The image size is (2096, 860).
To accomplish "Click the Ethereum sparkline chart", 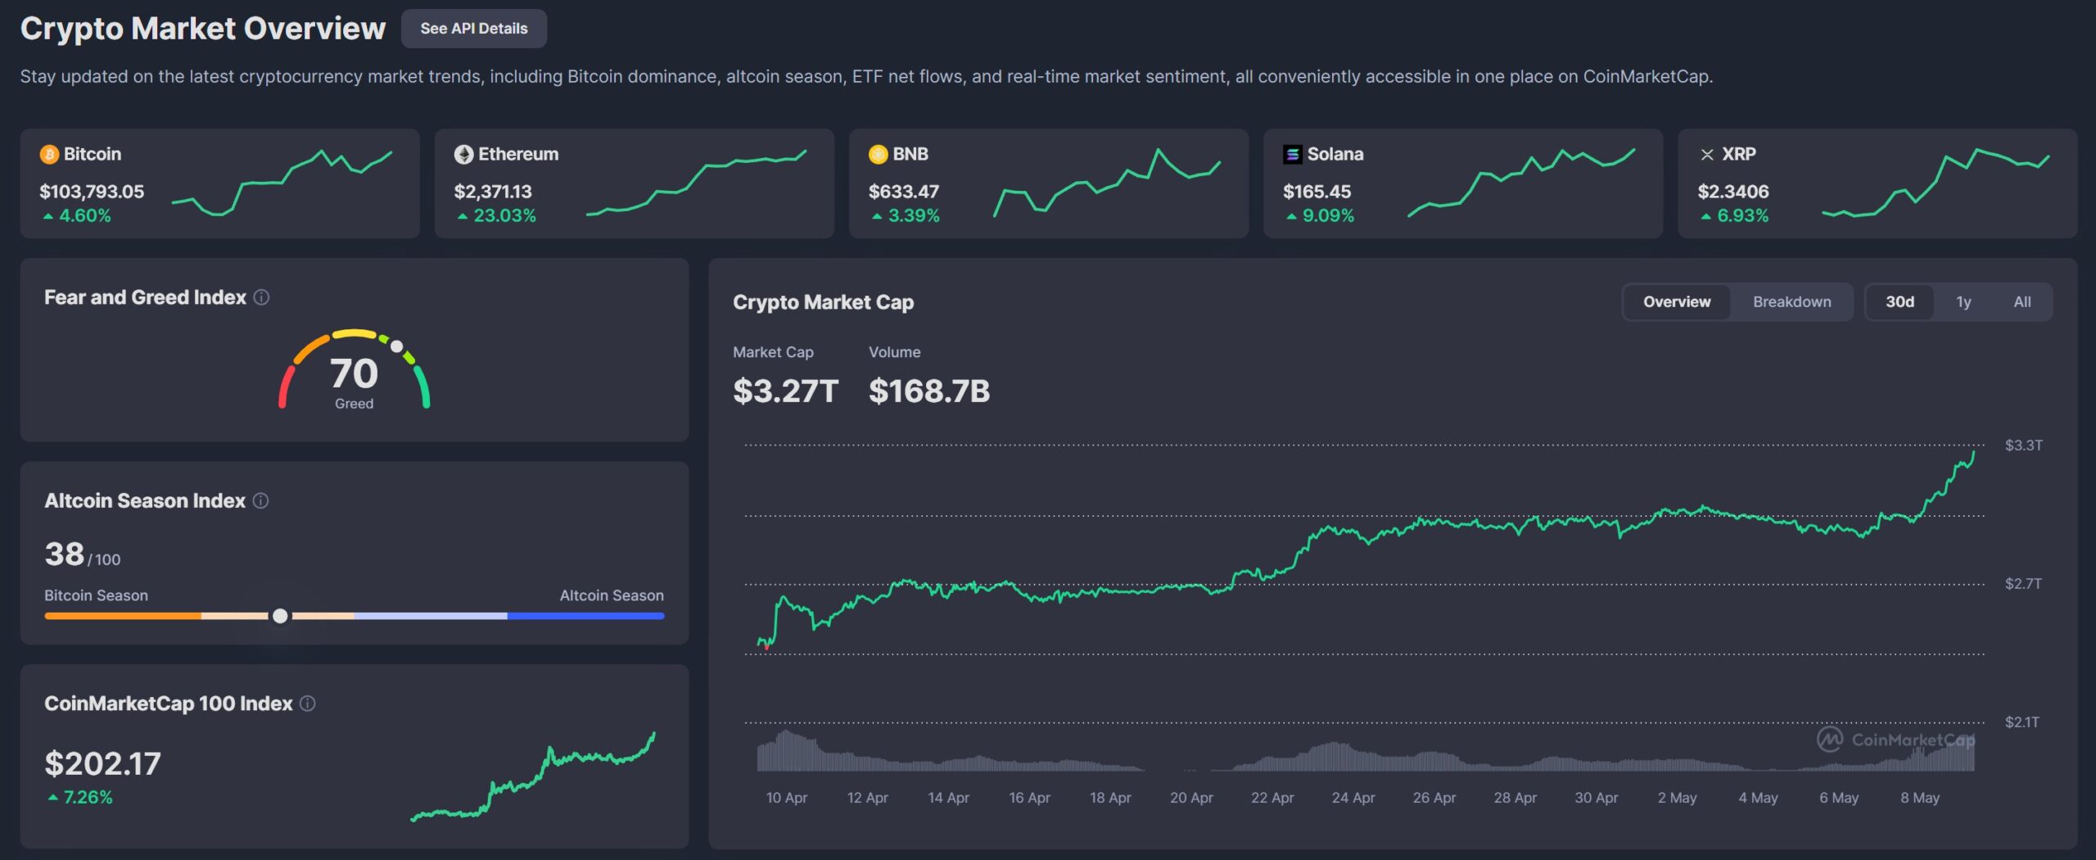I will pos(697,183).
